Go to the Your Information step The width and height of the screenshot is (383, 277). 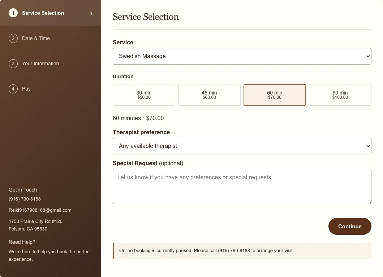pyautogui.click(x=51, y=63)
